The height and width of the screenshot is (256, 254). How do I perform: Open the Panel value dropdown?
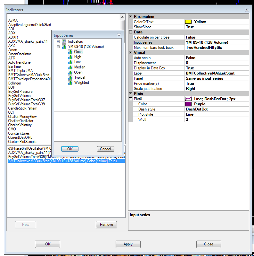217,78
